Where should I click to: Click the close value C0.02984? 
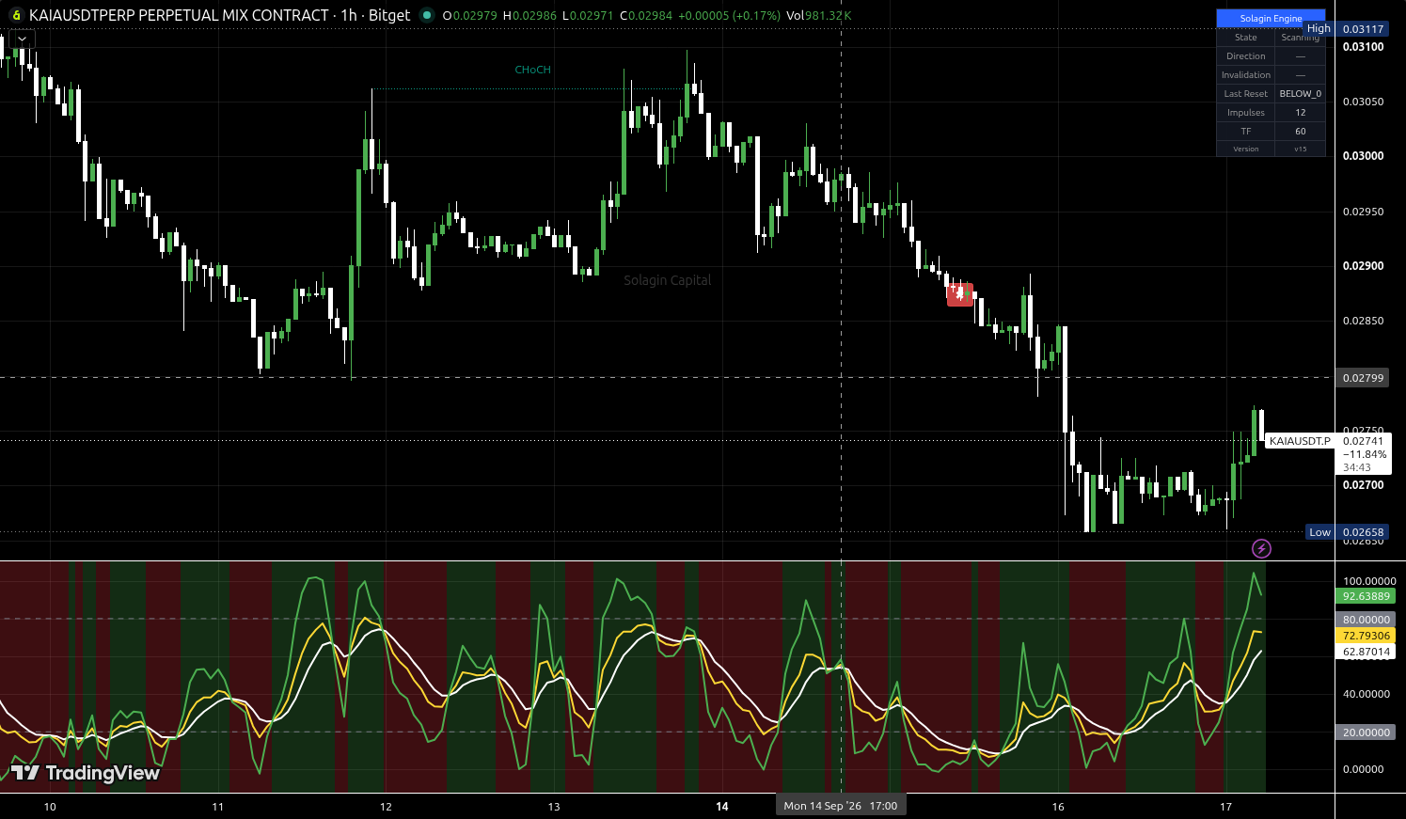[647, 15]
